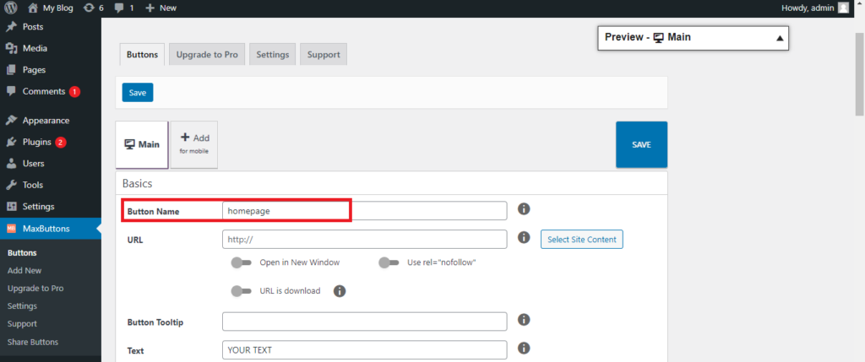Switch to the Support tab
The width and height of the screenshot is (865, 362).
(324, 55)
